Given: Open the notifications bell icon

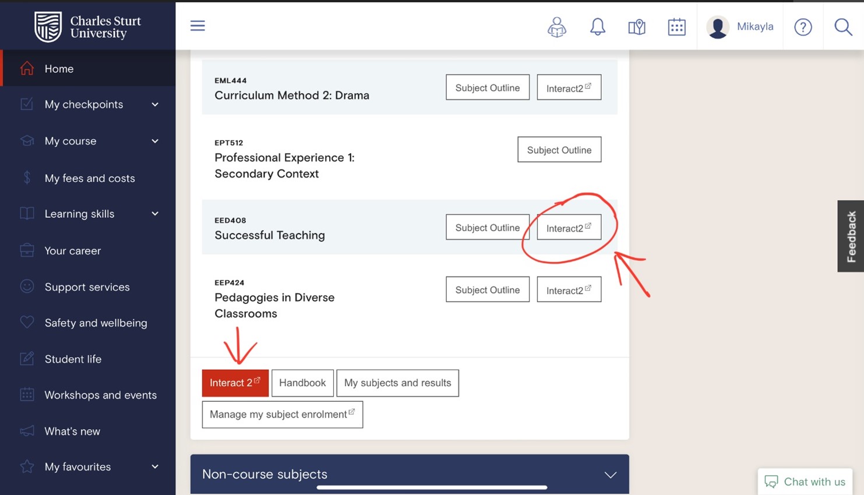Looking at the screenshot, I should click(x=597, y=26).
